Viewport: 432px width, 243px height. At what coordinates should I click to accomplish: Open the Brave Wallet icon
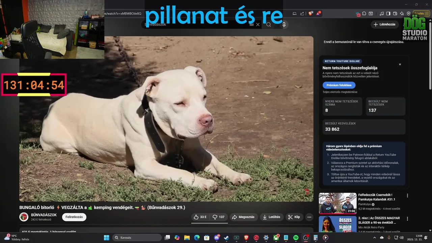pyautogui.click(x=395, y=13)
